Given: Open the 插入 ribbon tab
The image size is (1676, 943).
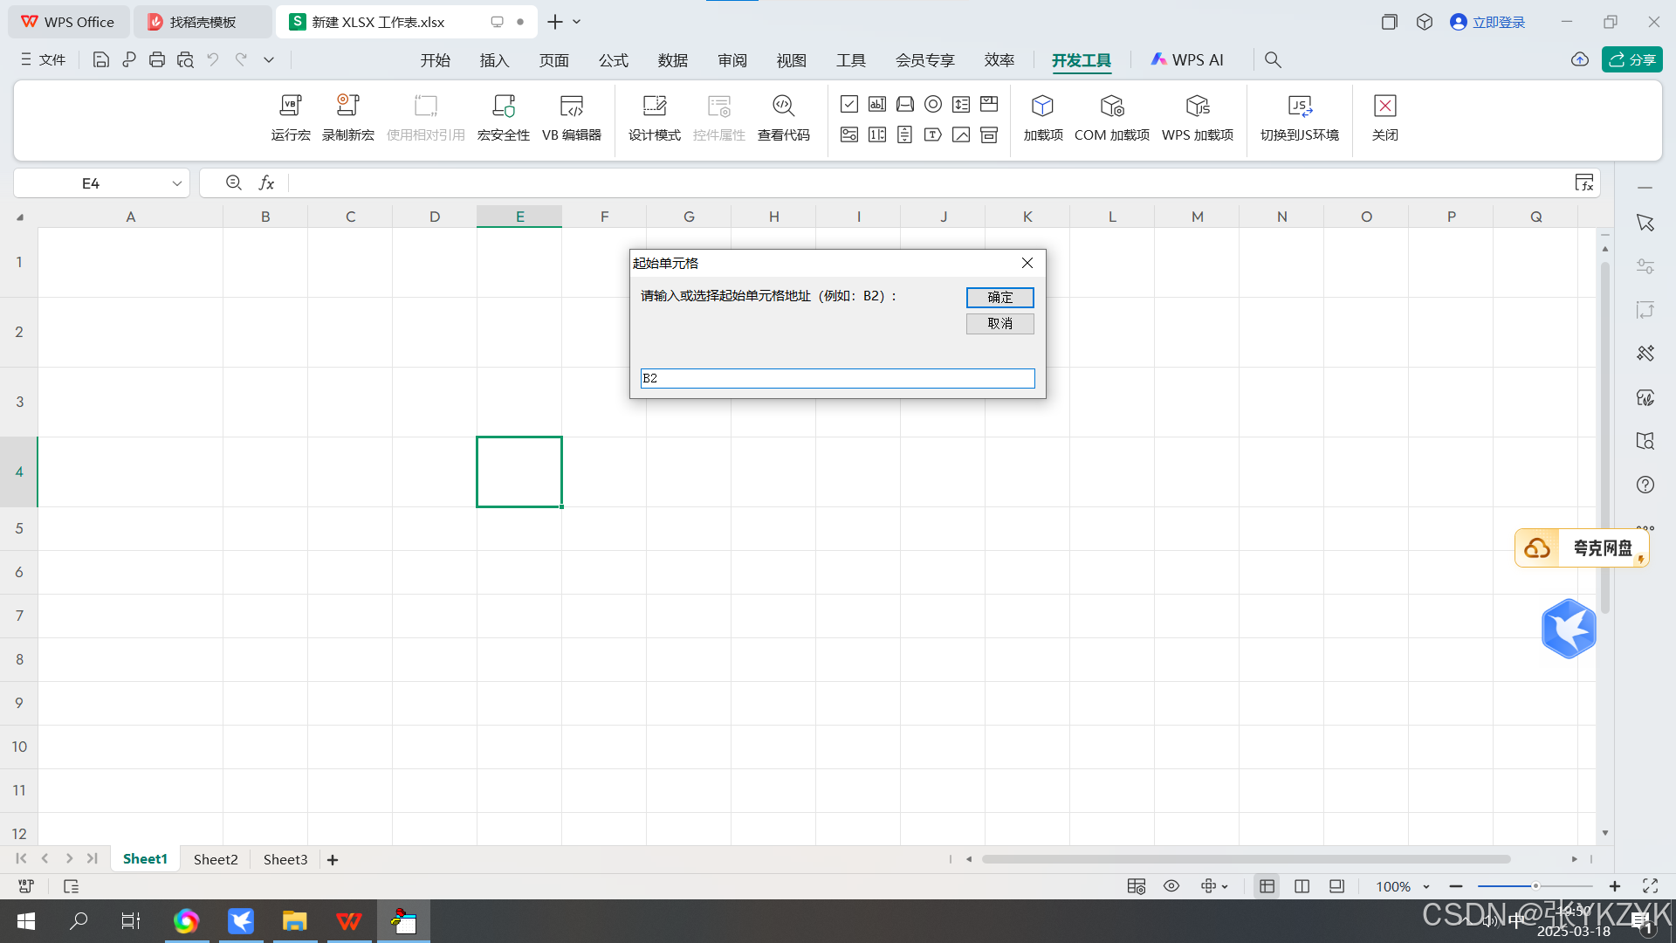Looking at the screenshot, I should tap(494, 60).
